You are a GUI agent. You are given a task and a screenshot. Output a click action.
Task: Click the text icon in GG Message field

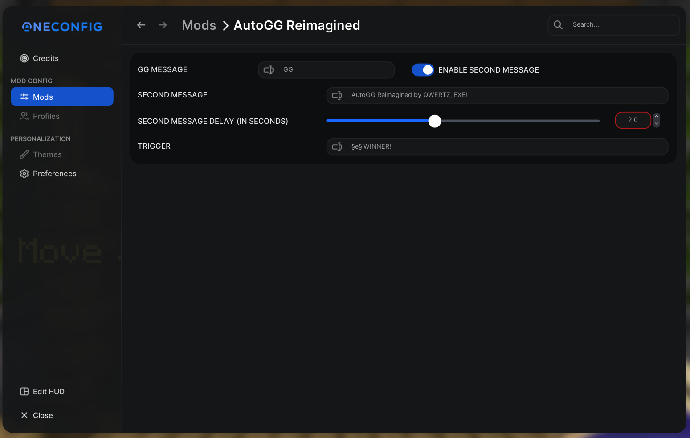(x=269, y=70)
